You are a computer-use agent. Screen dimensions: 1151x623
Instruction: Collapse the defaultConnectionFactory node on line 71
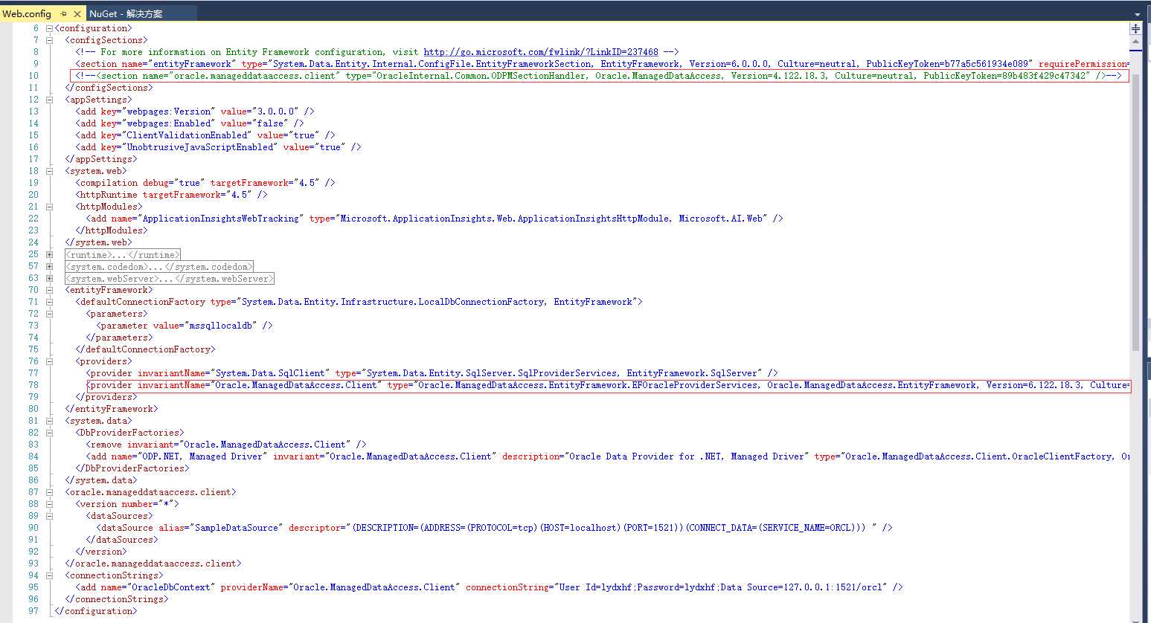pyautogui.click(x=49, y=302)
